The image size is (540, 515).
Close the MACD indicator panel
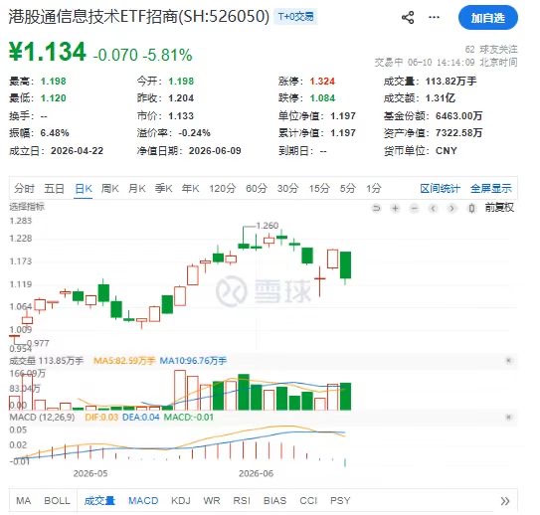click(x=508, y=417)
